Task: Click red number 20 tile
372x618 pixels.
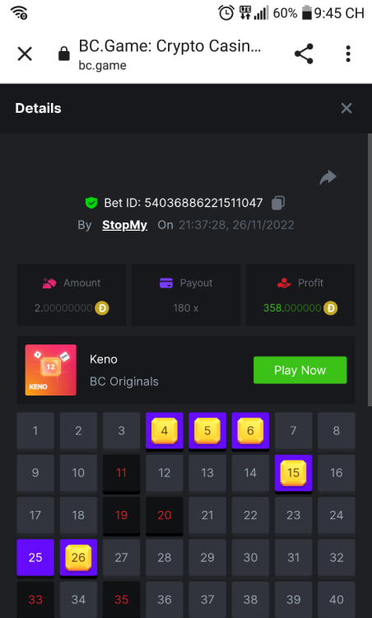Action: [164, 515]
